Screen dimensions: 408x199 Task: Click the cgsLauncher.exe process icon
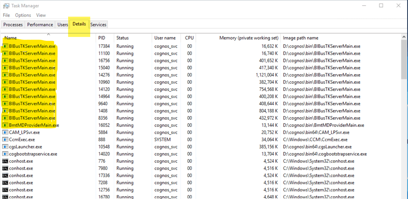[x=5, y=147]
